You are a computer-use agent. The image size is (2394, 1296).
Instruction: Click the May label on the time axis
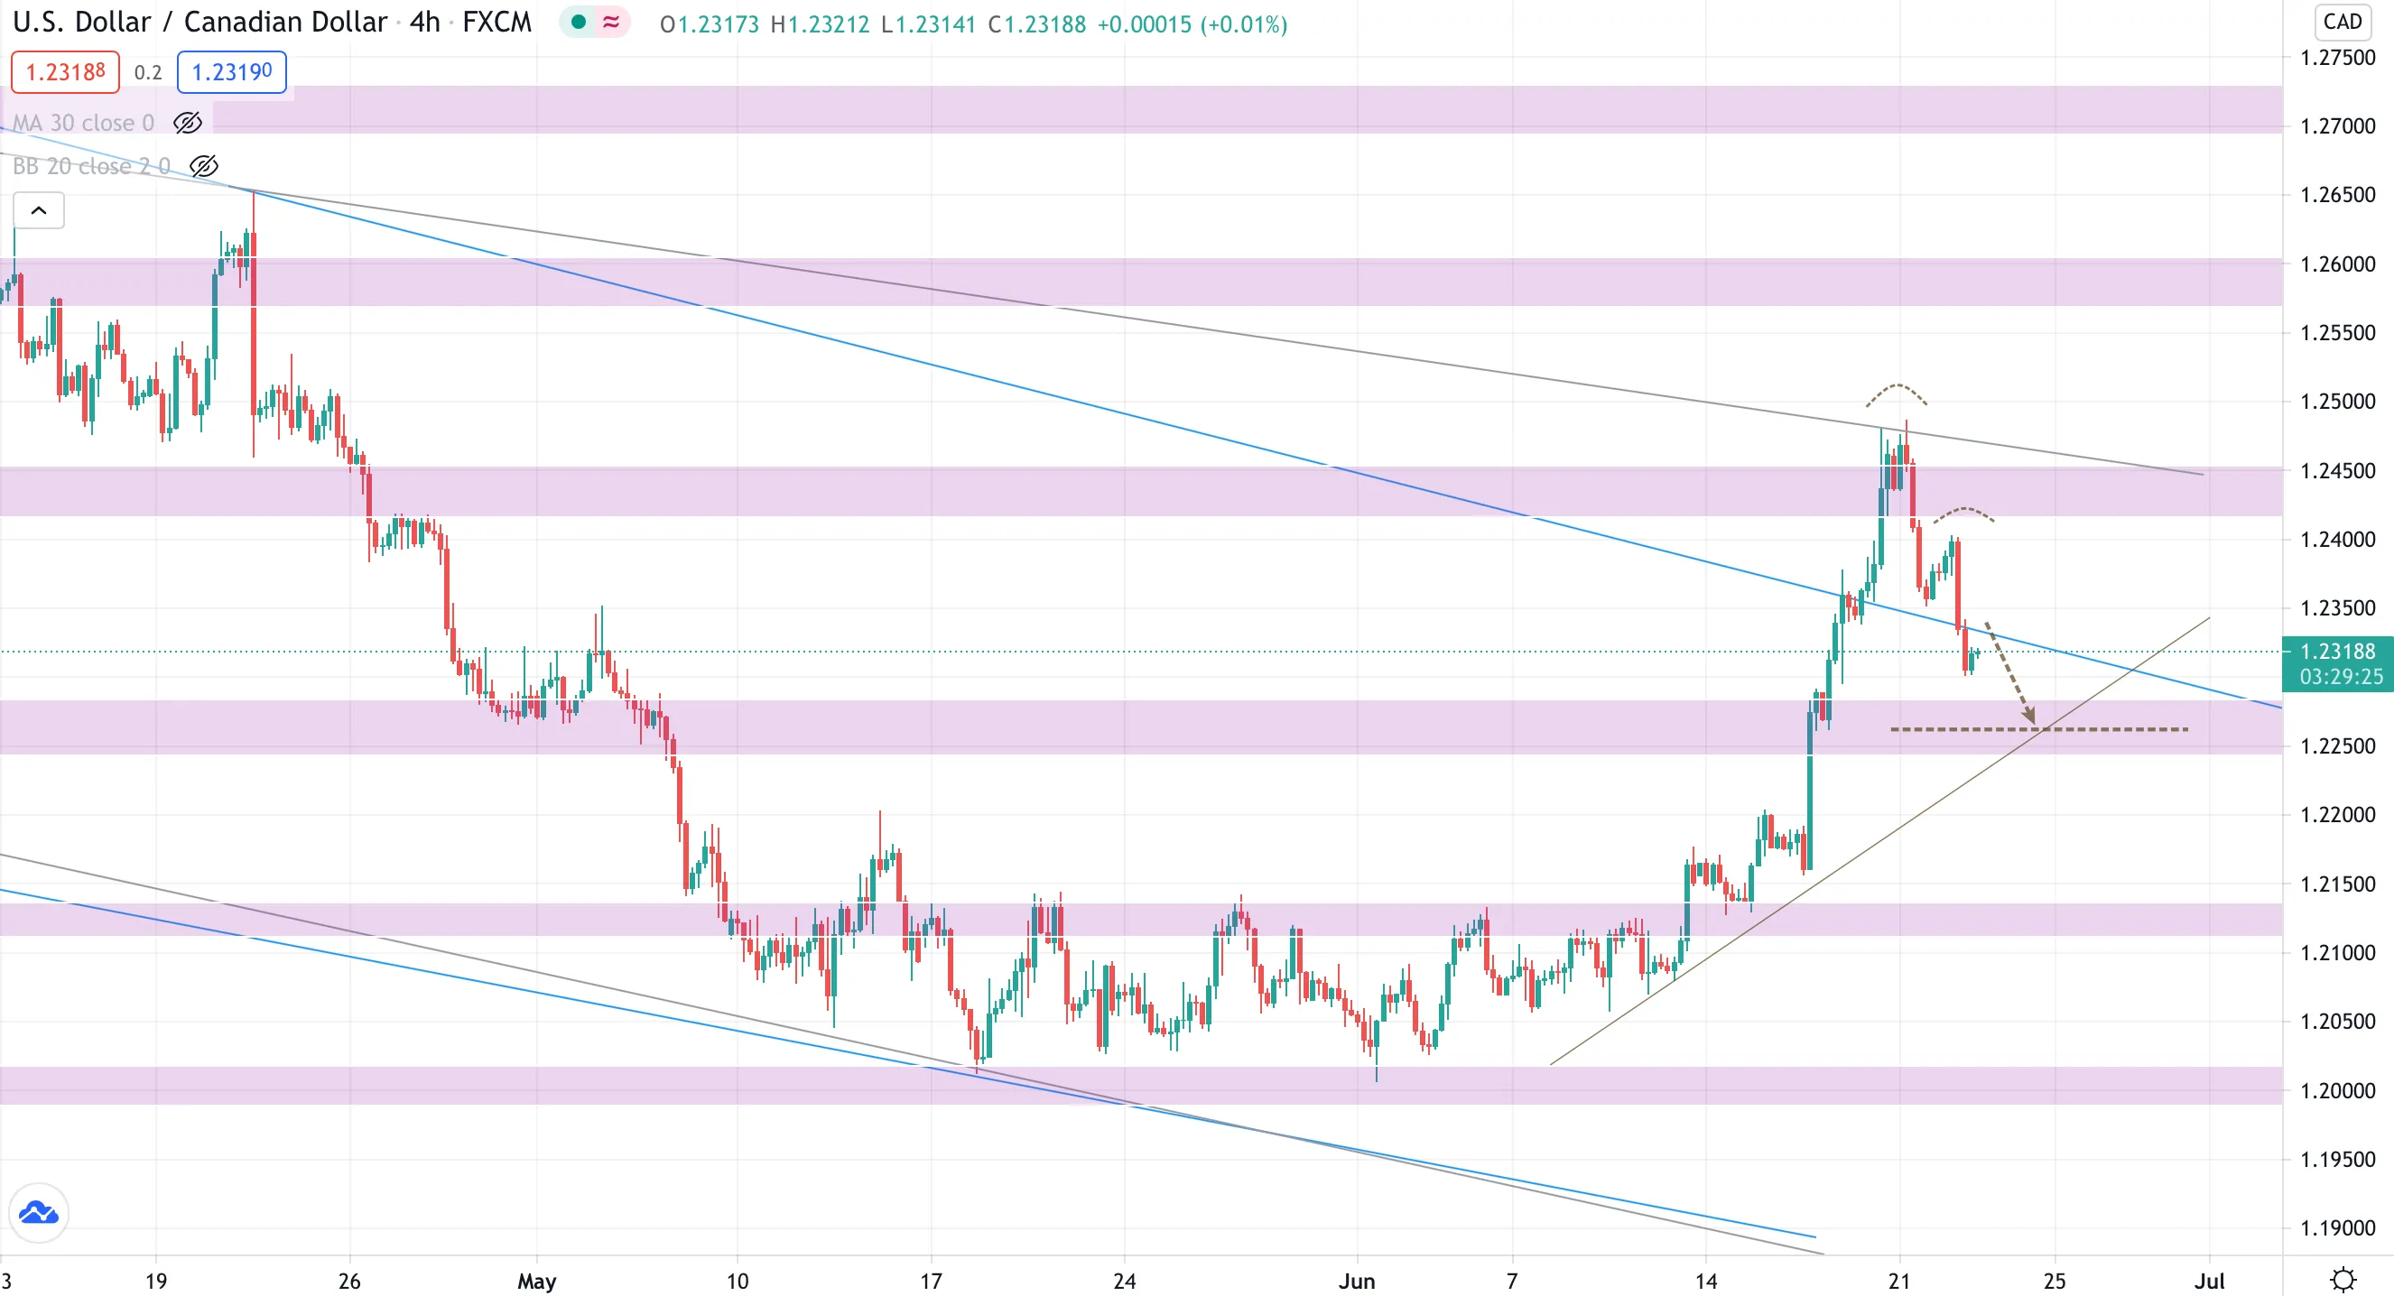point(536,1282)
